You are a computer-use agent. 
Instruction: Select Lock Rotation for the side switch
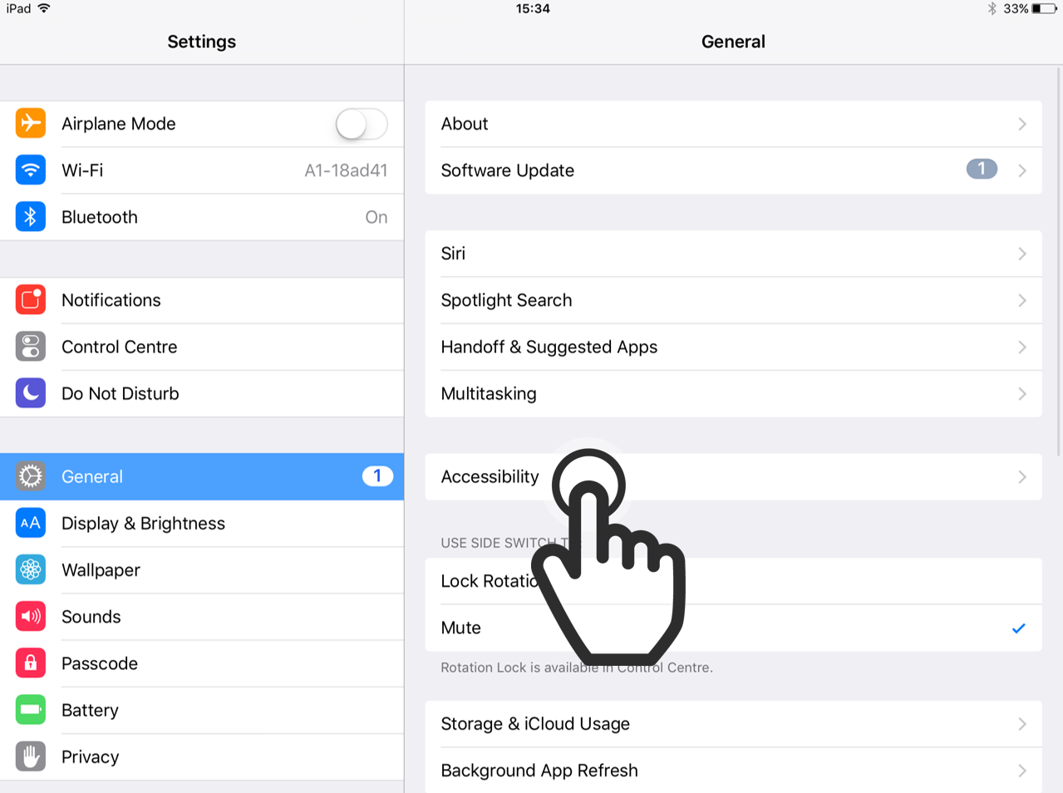[733, 581]
